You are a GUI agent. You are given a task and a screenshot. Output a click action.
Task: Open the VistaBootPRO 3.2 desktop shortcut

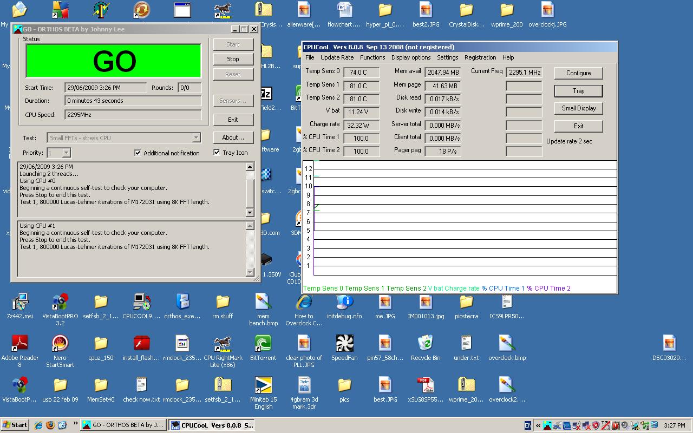[x=60, y=302]
